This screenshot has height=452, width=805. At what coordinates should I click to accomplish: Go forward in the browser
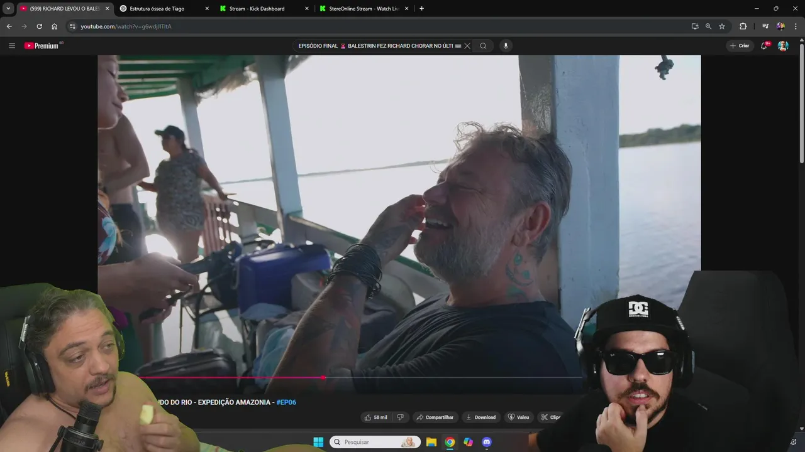click(24, 26)
